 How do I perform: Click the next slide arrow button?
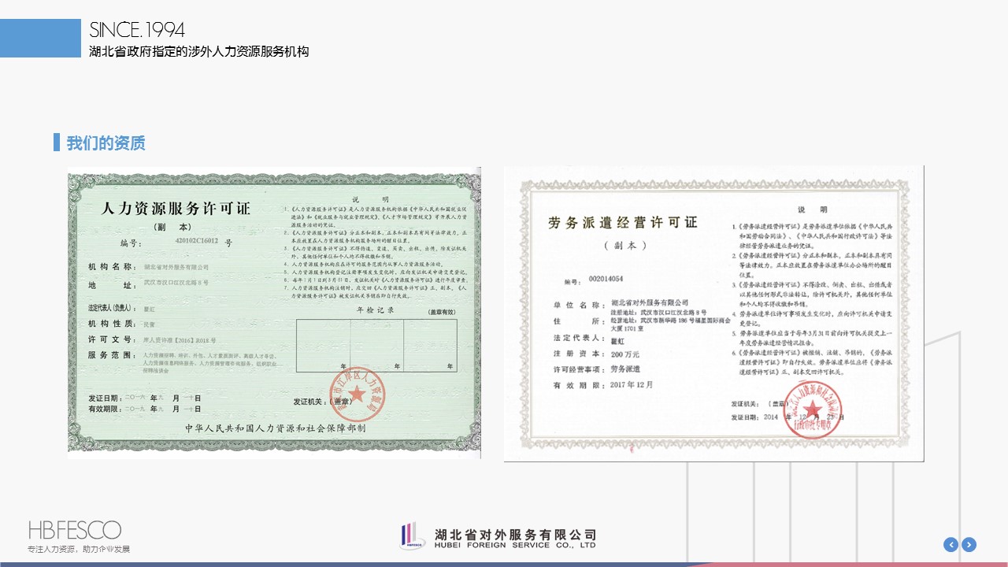[x=969, y=544]
